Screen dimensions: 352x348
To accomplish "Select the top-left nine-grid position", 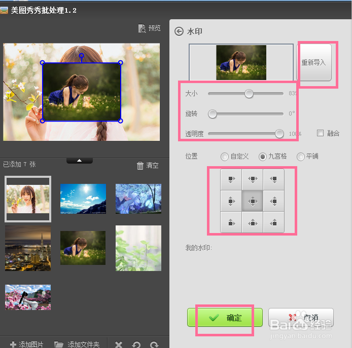I will pyautogui.click(x=231, y=180).
